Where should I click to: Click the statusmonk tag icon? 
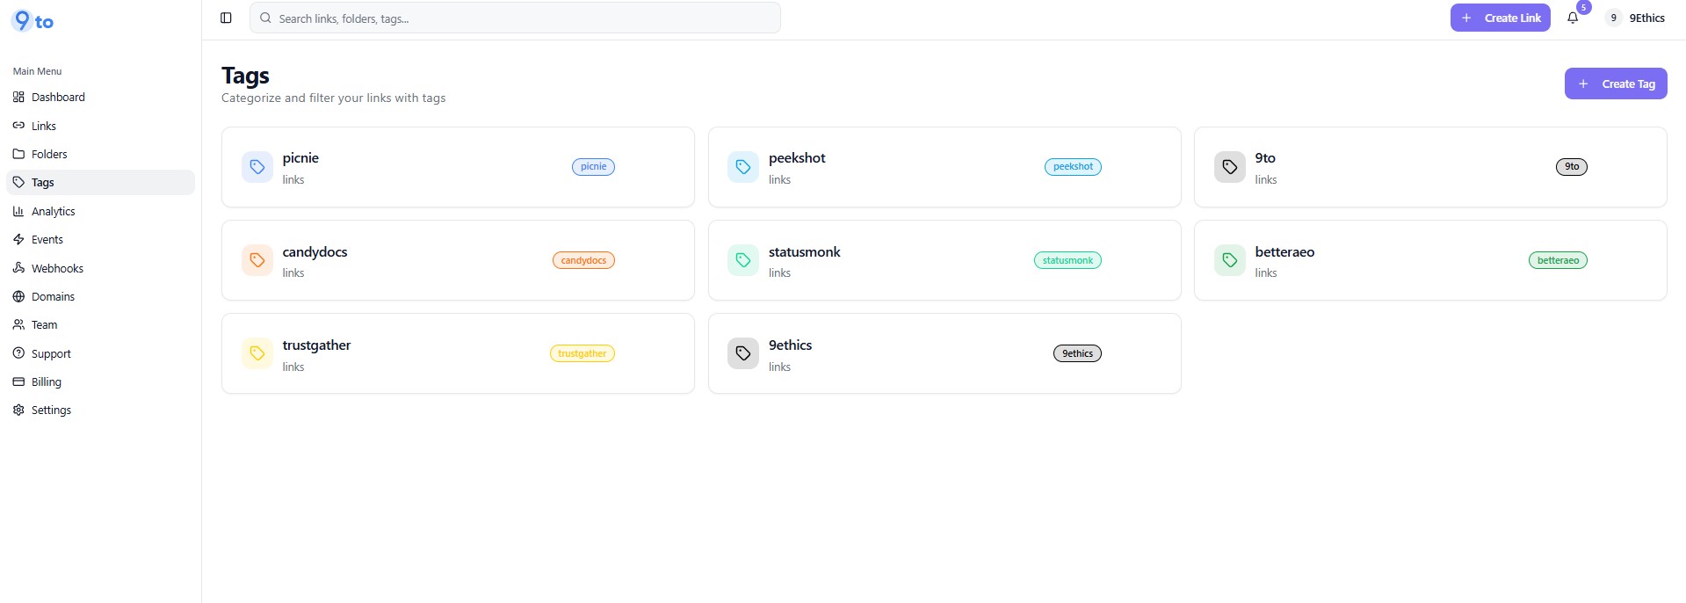coord(743,260)
